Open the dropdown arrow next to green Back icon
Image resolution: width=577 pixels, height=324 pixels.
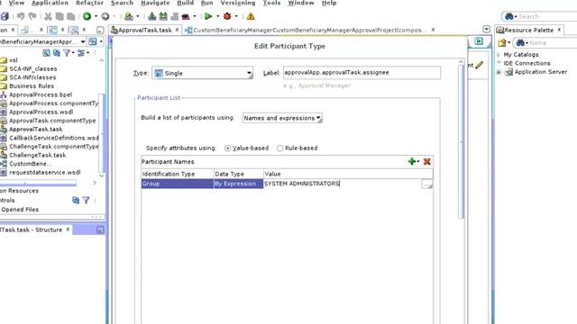(x=96, y=16)
